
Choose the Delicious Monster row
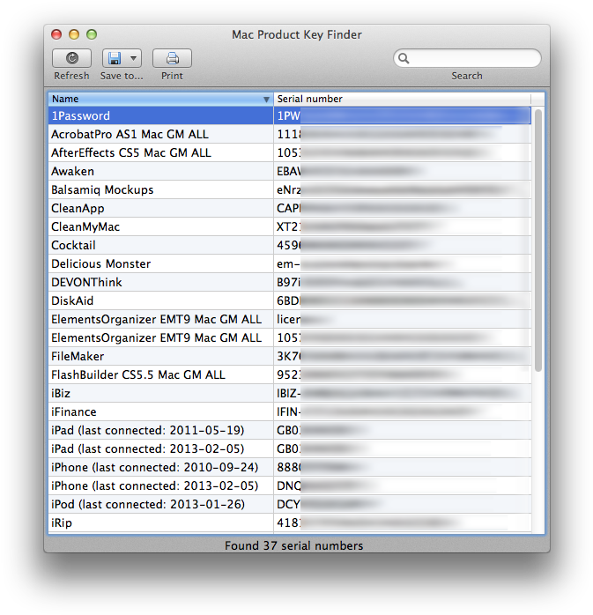pyautogui.click(x=160, y=263)
